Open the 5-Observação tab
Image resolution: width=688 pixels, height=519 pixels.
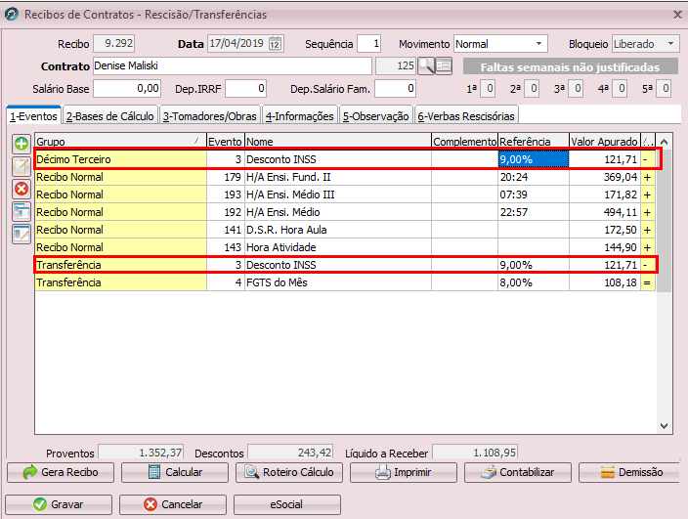[x=376, y=115]
